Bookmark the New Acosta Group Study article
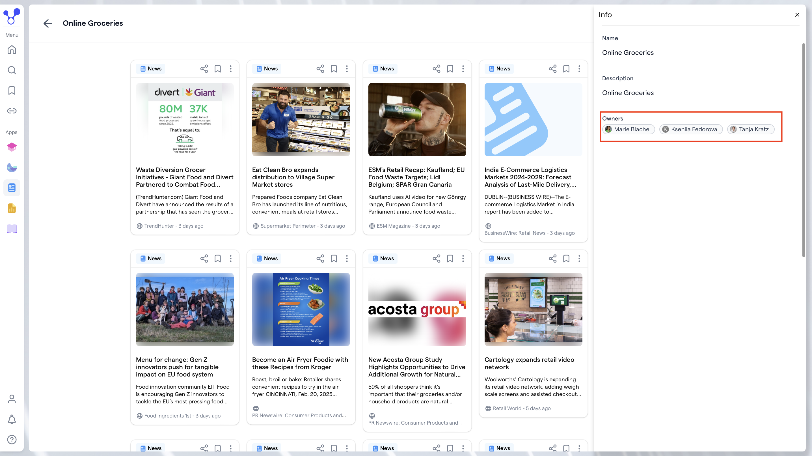812x456 pixels. [x=450, y=259]
